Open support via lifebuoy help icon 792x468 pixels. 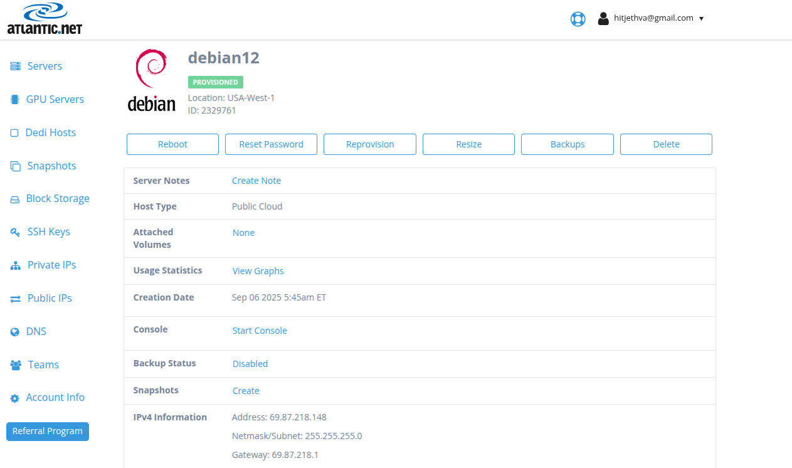[578, 19]
